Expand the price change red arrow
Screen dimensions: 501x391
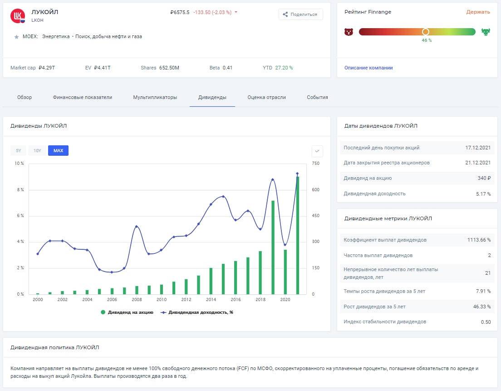[236, 12]
